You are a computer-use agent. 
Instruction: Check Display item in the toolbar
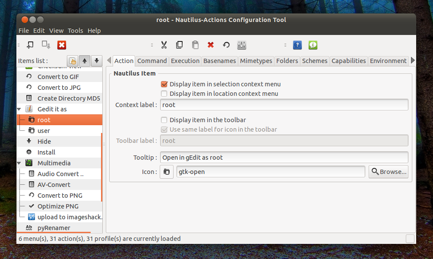tap(164, 120)
